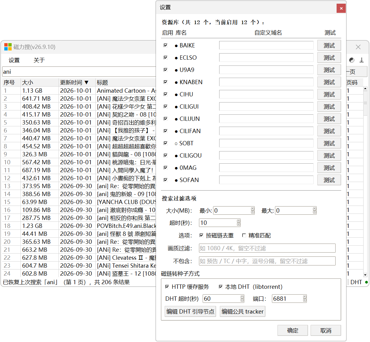Click 编辑 DHT 引导节点 button
The image size is (370, 342).
190,311
